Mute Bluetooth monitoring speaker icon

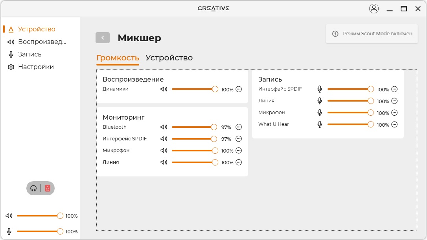pyautogui.click(x=164, y=127)
